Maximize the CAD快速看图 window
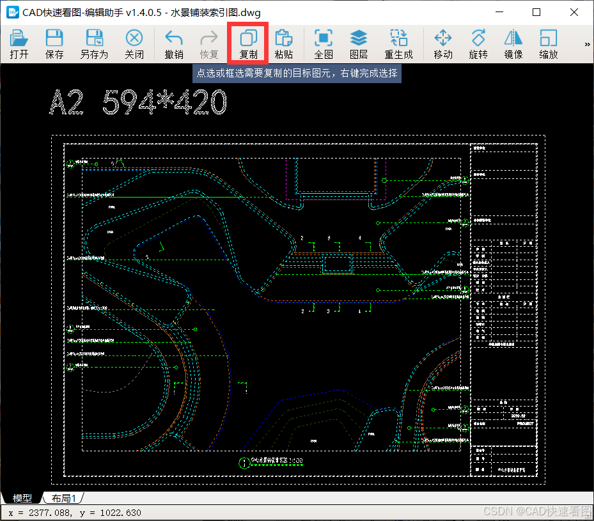594x521 pixels. click(536, 12)
